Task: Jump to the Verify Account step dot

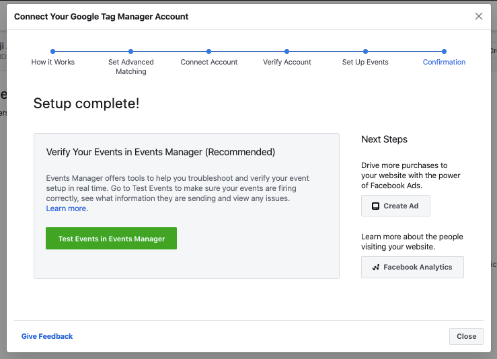Action: tap(287, 51)
